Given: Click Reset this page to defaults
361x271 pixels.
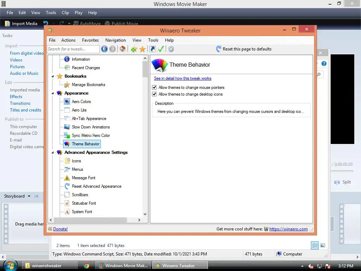Looking at the screenshot, I should click(244, 49).
